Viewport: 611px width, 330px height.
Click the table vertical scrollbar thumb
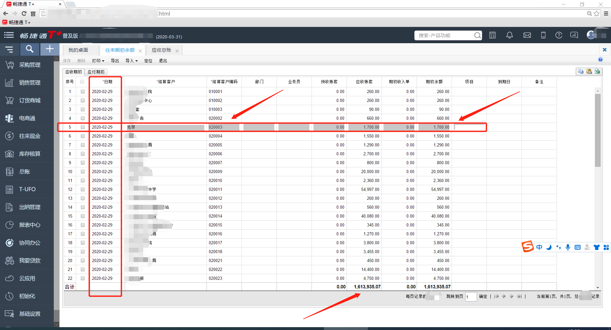click(598, 130)
